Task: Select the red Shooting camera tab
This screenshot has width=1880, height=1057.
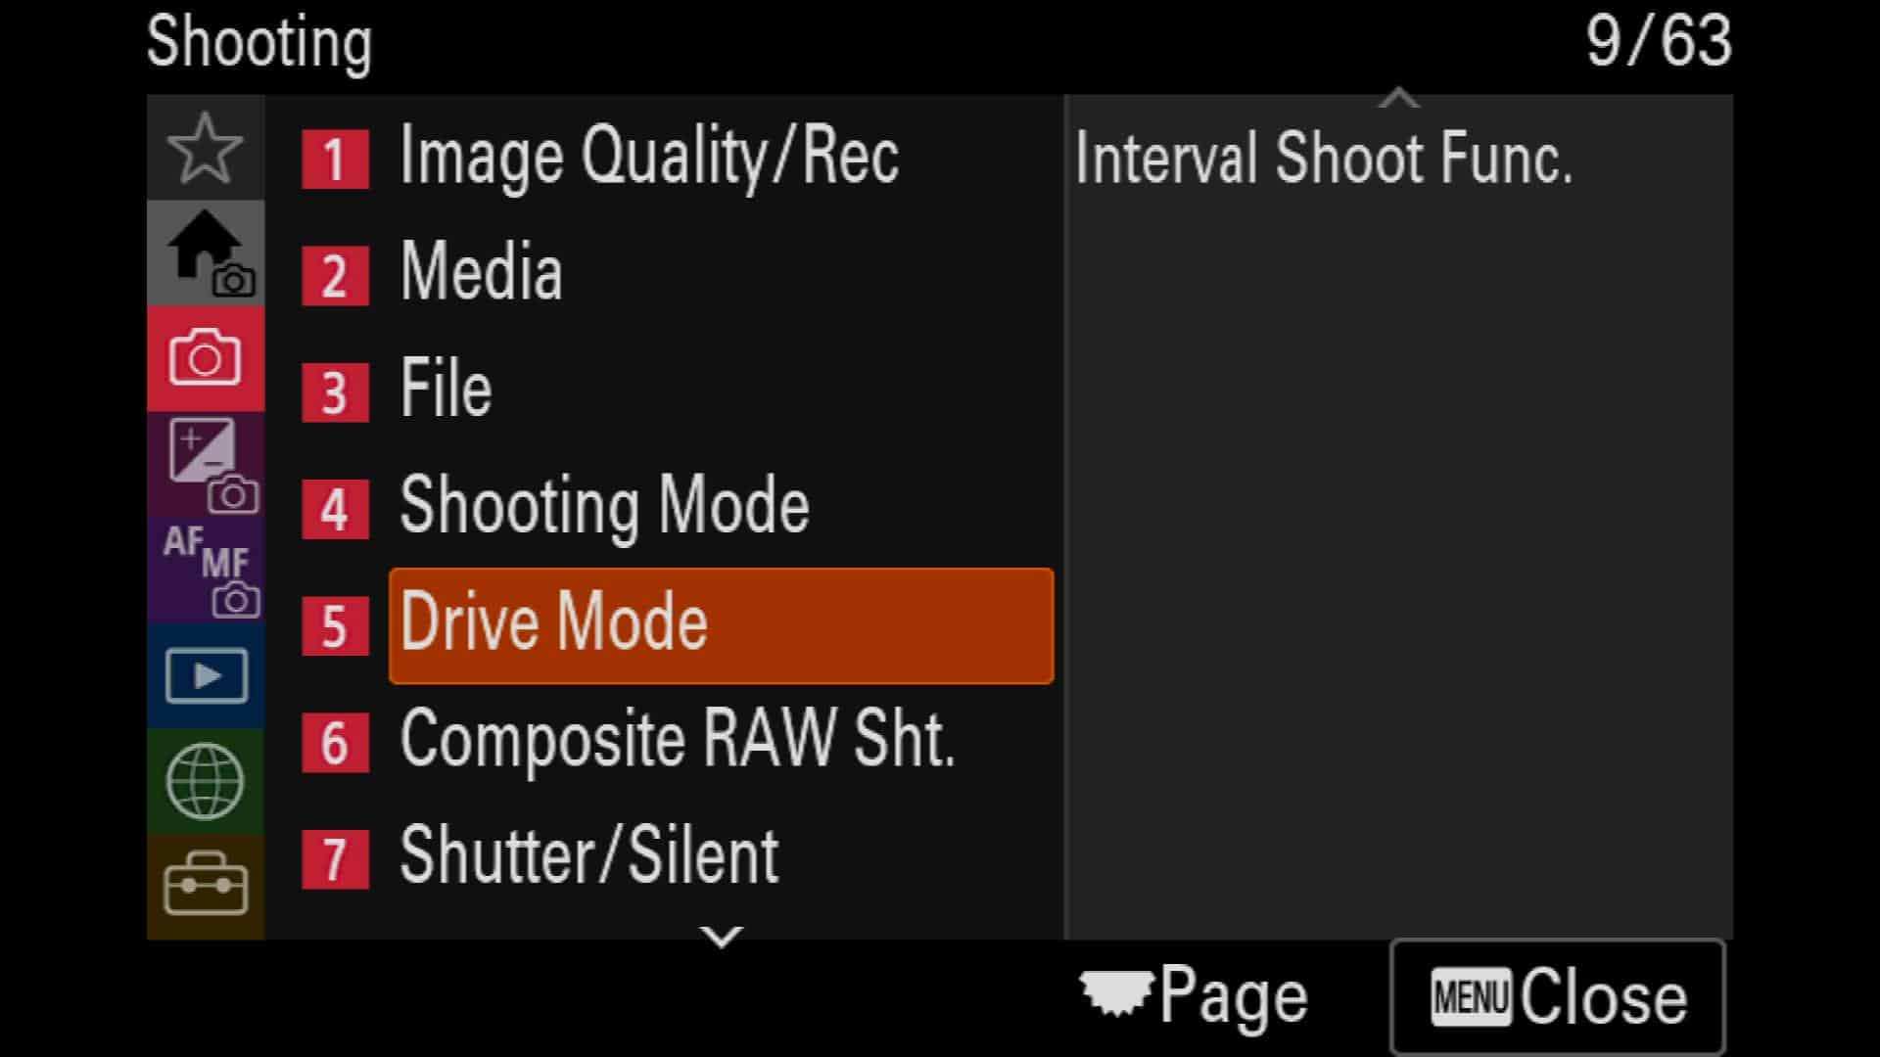Action: pos(205,359)
